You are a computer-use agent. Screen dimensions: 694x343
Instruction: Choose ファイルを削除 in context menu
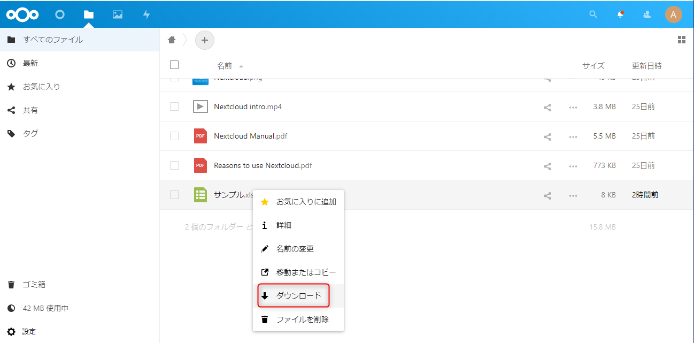[x=298, y=319]
